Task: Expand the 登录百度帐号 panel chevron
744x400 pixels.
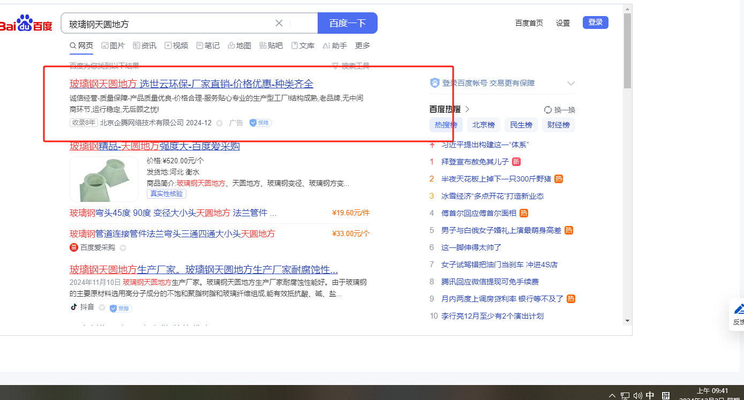Action: coord(571,84)
